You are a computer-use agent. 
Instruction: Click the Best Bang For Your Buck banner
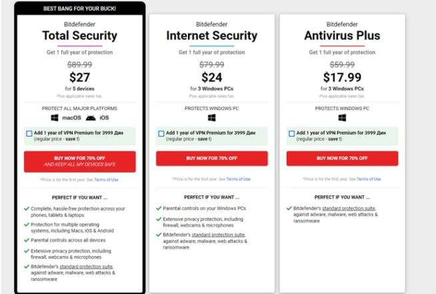pos(80,9)
